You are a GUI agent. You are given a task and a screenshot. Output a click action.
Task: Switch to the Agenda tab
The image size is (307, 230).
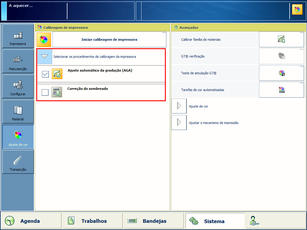click(31, 221)
